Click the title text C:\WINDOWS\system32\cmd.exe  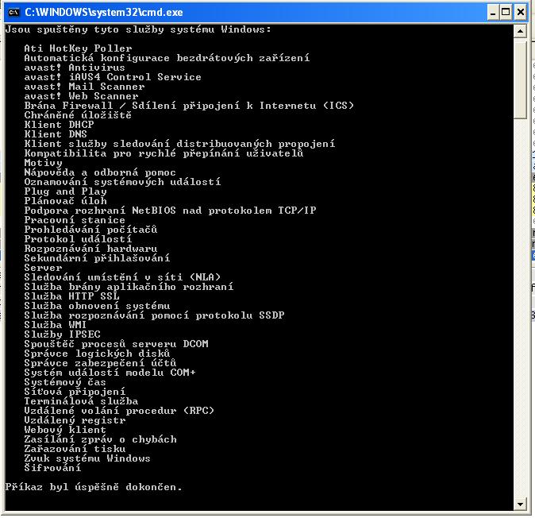coord(104,13)
